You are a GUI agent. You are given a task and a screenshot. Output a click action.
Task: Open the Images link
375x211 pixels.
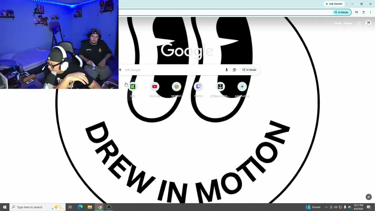348,23
